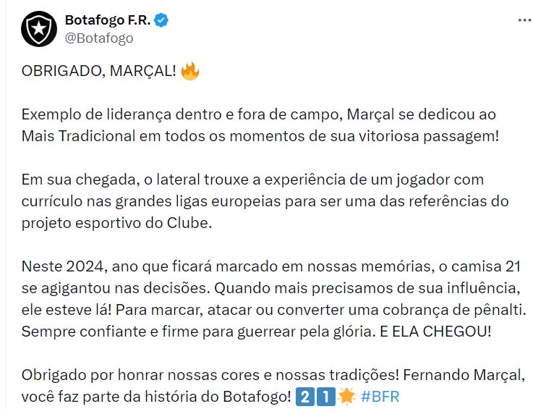Click the star emoji before #BFR
Viewport: 533px width, 409px height.
[346, 397]
